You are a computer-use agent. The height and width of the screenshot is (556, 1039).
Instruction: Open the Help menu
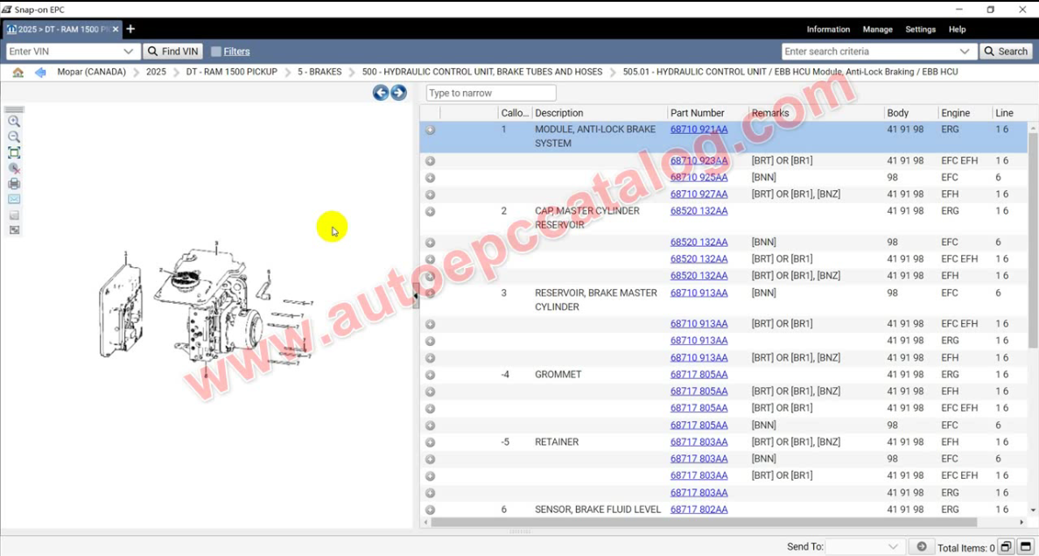(x=957, y=29)
